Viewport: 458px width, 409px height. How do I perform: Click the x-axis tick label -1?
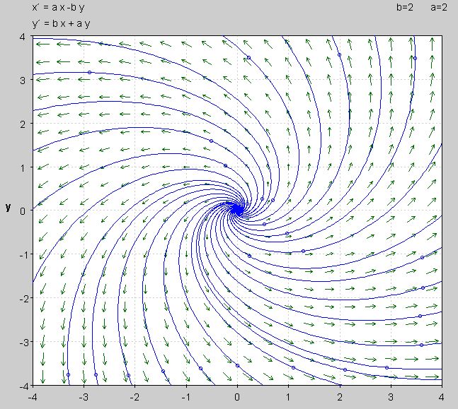[x=186, y=397]
